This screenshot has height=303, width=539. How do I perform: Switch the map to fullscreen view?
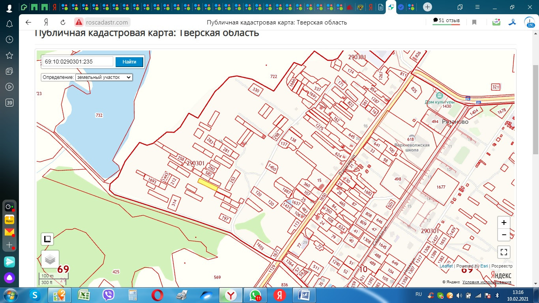click(504, 252)
